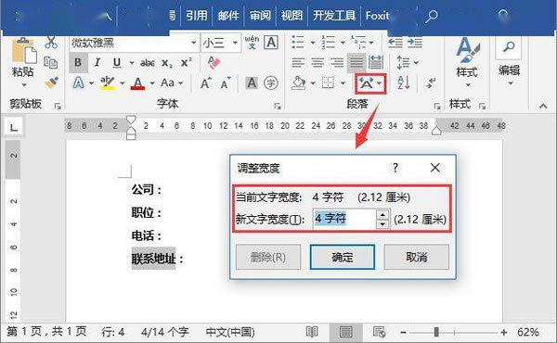This screenshot has height=343, width=557.
Task: Switch to the 视图 tab
Action: pyautogui.click(x=291, y=16)
